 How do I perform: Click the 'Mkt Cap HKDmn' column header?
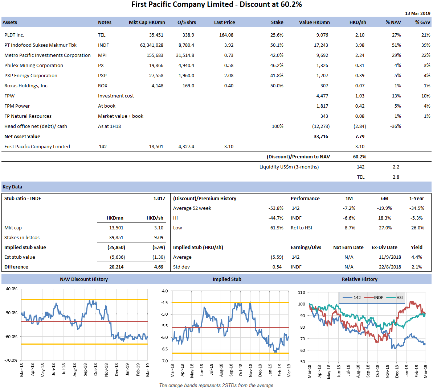tap(147, 22)
